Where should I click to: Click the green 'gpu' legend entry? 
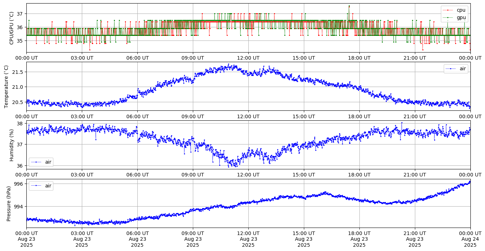[454, 17]
